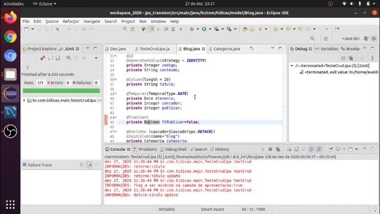
Task: Open OBS Studio from the dock
Action: click(10, 131)
